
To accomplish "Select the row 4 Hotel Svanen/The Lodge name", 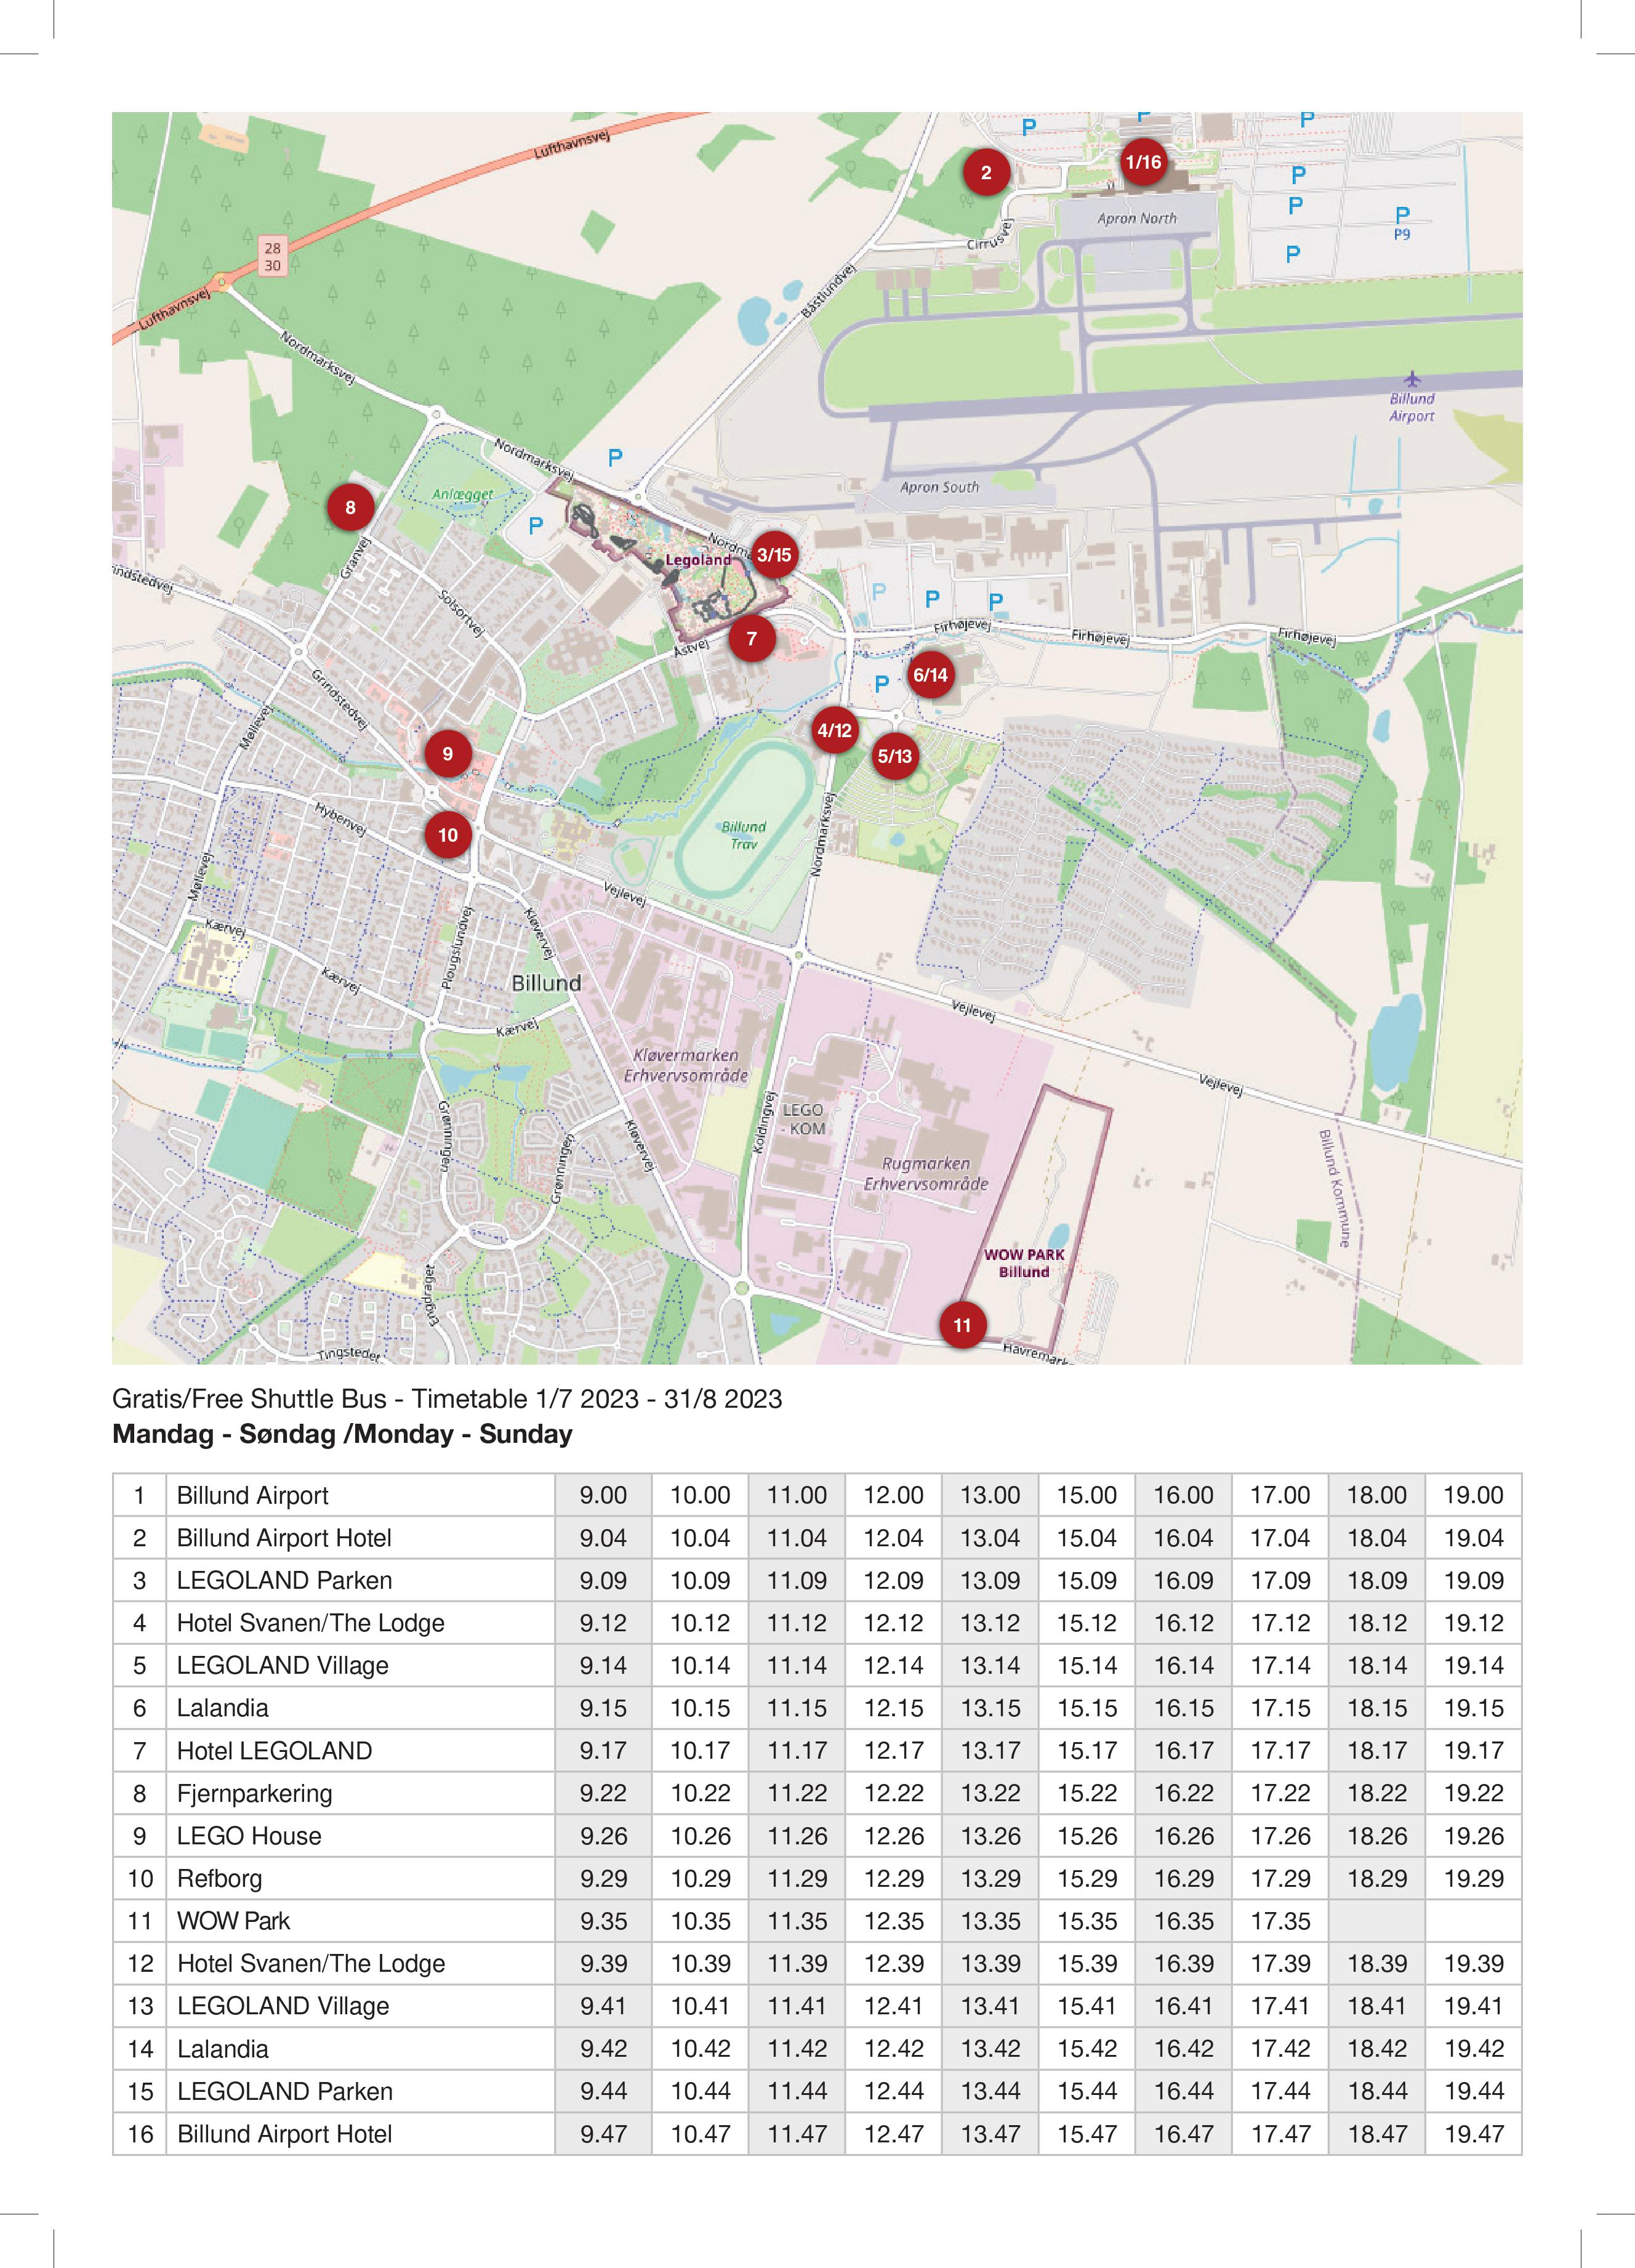I will pos(311,1623).
